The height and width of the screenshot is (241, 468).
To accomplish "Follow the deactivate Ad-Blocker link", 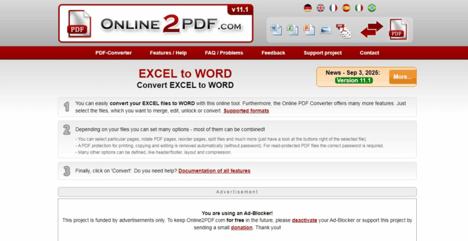I will point(305,220).
